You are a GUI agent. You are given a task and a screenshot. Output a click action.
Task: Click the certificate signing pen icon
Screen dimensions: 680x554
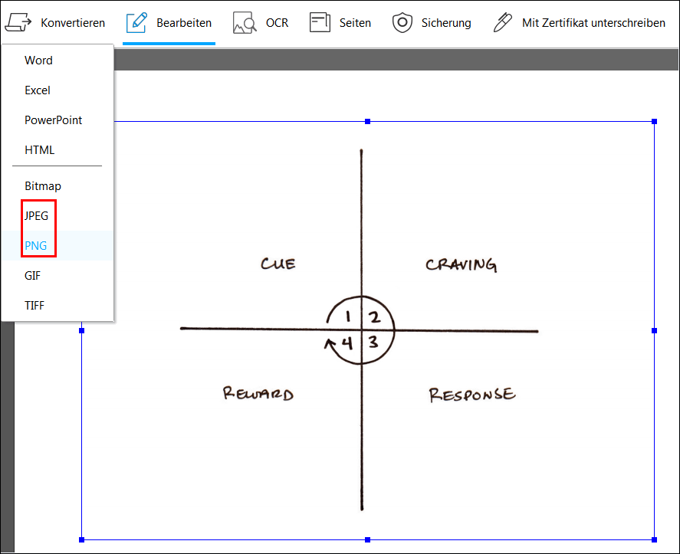503,22
